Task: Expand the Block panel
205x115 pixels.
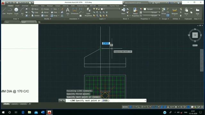Action: pos(126,19)
